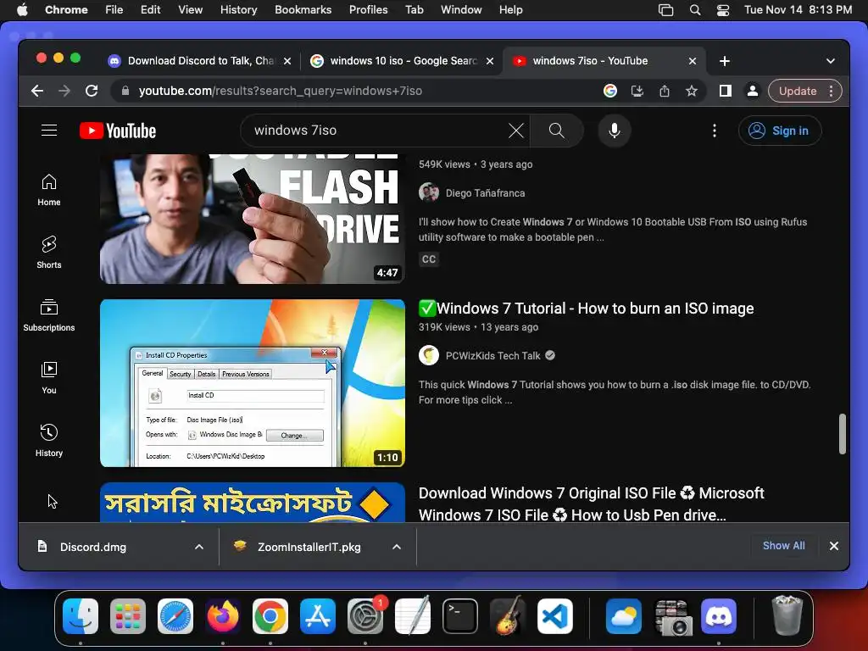Expand options for ZoomInstallerIT.pkg download

397,547
